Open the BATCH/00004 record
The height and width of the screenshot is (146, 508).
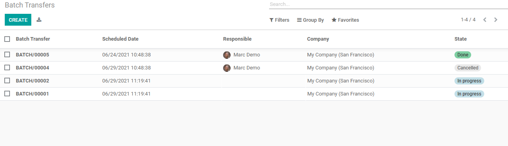(32, 68)
